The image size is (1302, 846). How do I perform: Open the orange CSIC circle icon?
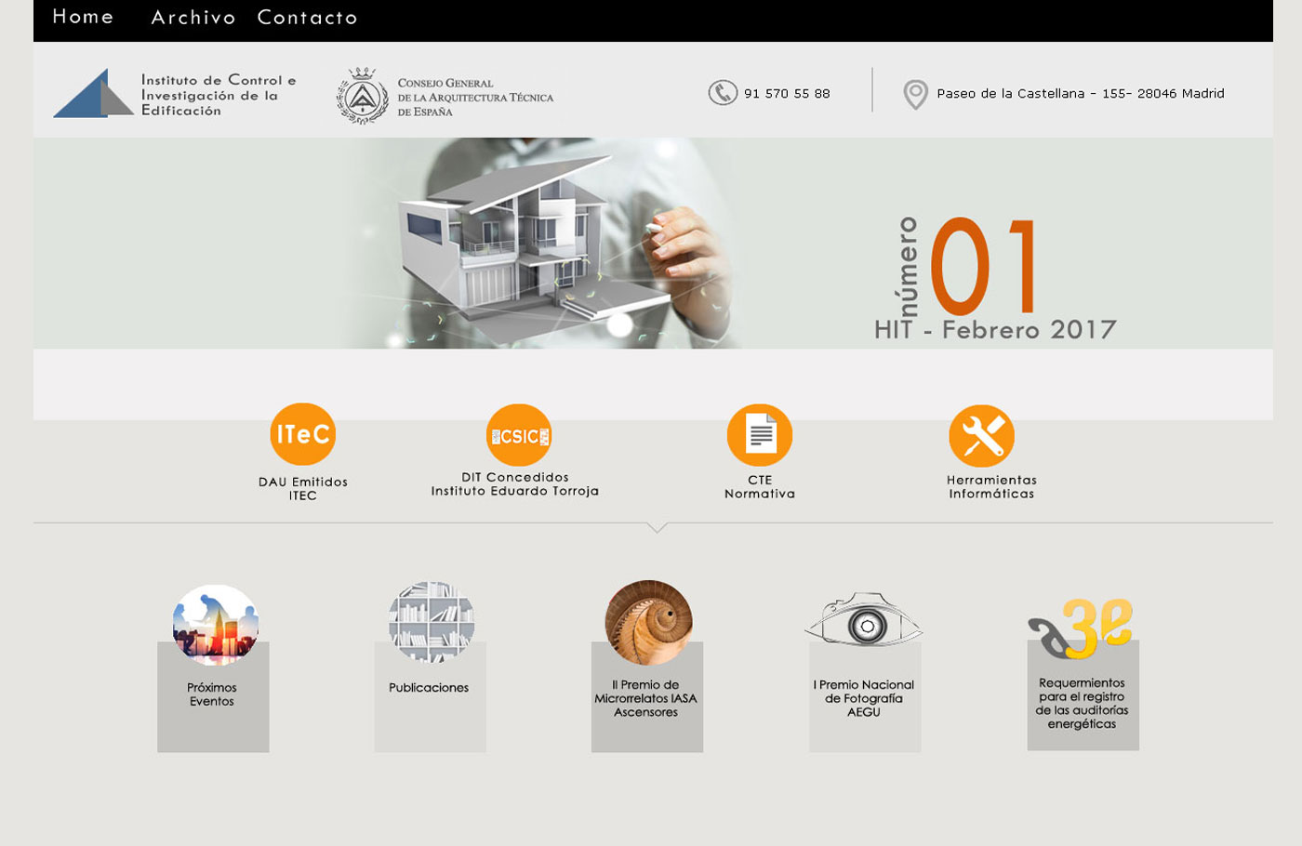click(x=519, y=435)
